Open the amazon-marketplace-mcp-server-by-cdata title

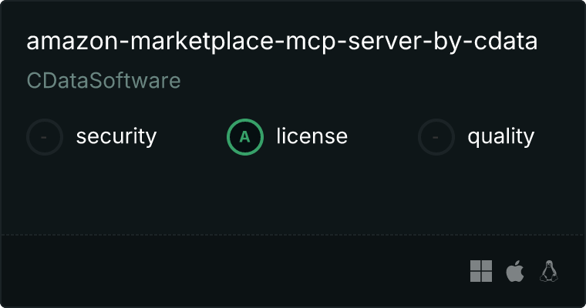tap(281, 42)
